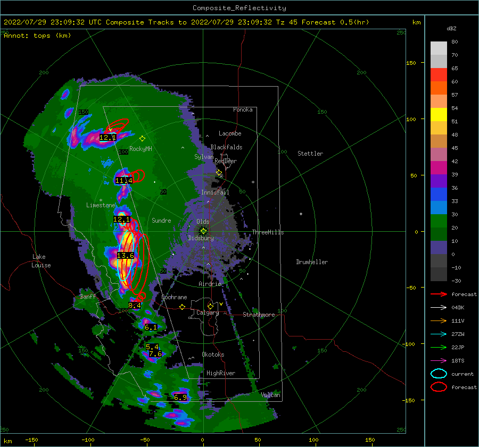Click the 6.9 storm top label
This screenshot has height=447, width=479.
pyautogui.click(x=180, y=397)
